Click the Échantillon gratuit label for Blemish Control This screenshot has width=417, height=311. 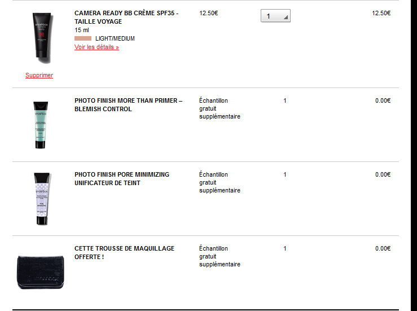tap(220, 108)
